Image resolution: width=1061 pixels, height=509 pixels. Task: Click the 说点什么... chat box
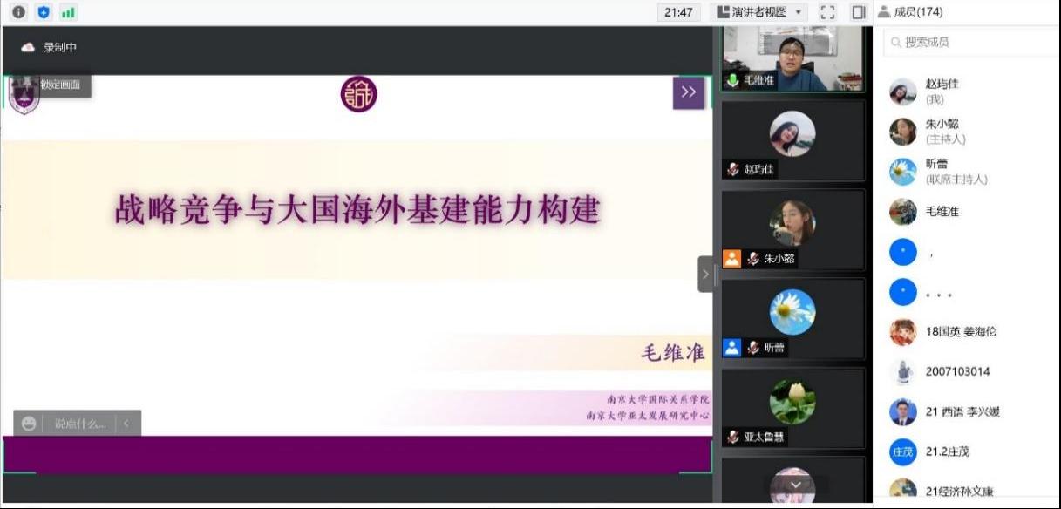coord(79,424)
